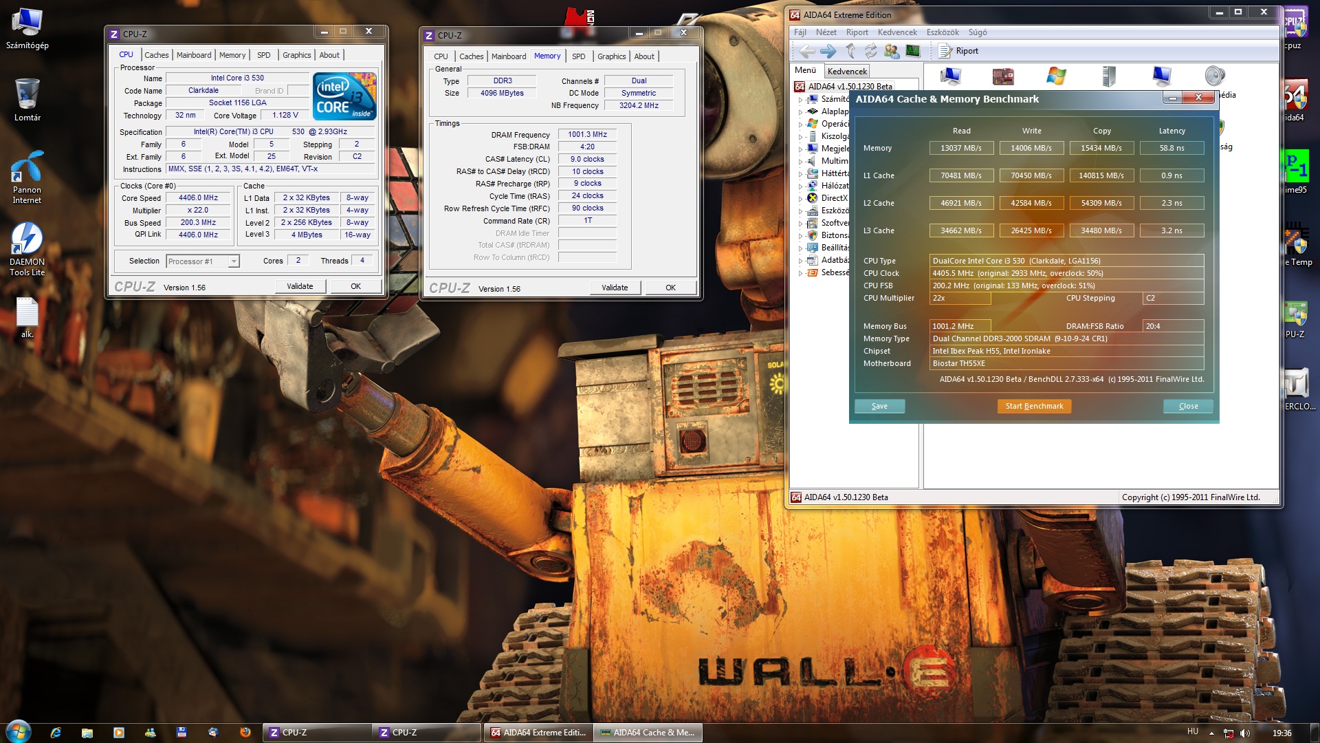Open the Windows operating system category icon

pyautogui.click(x=1056, y=76)
